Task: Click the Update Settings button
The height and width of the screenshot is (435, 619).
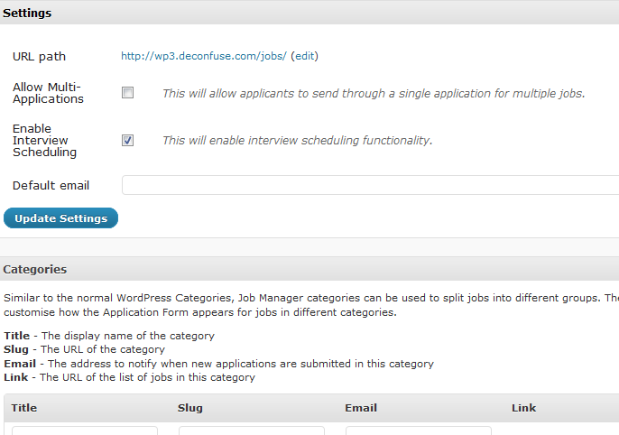Action: 60,217
